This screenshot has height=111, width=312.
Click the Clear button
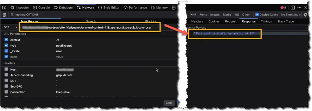click(x=169, y=103)
